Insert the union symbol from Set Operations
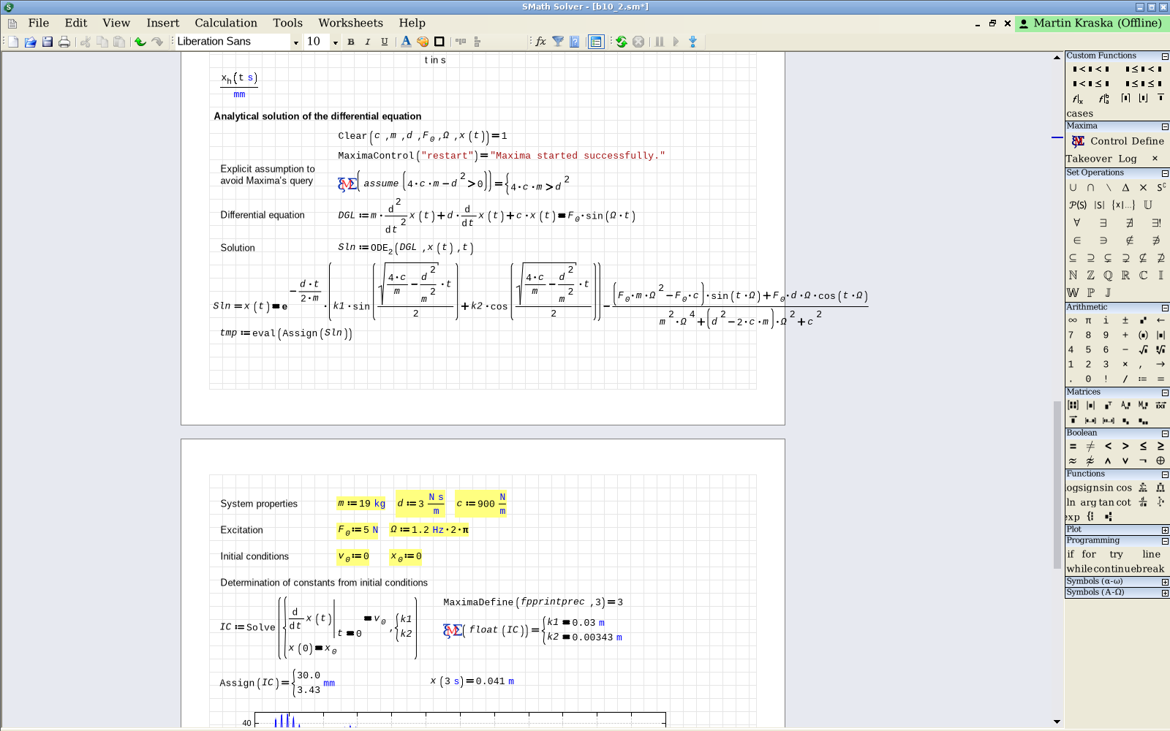The width and height of the screenshot is (1170, 731). (1073, 187)
